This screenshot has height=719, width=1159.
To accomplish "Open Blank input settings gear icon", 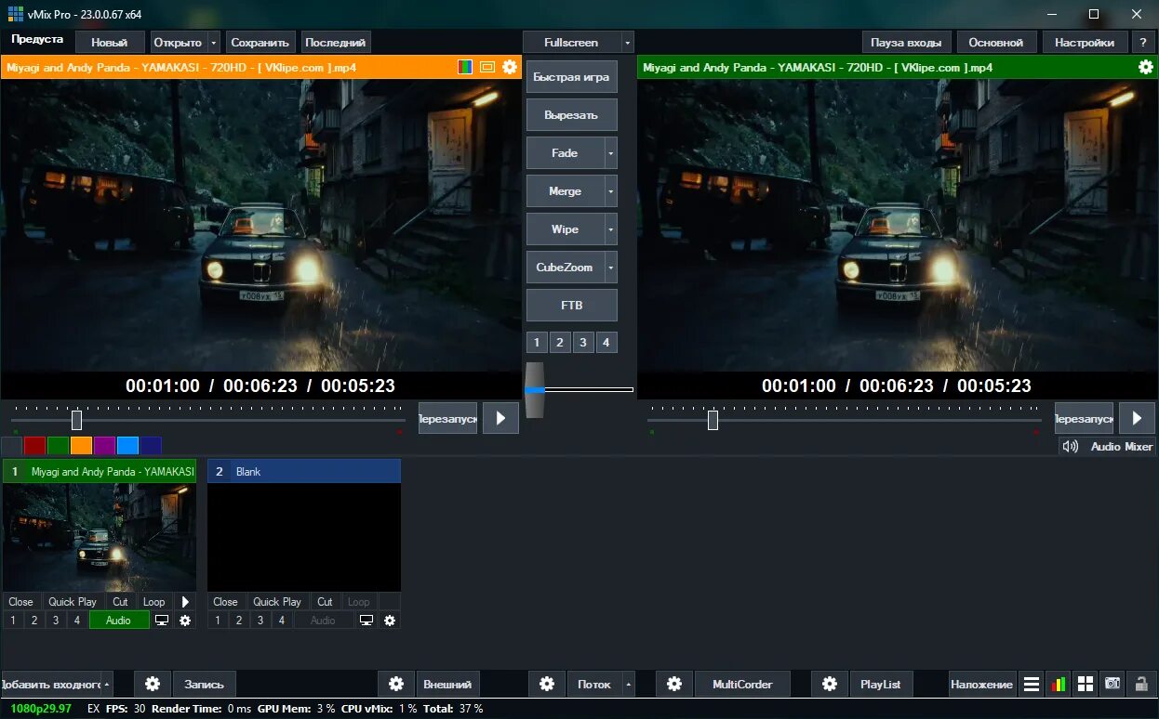I will [390, 620].
